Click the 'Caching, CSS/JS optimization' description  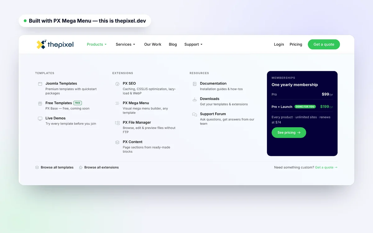pyautogui.click(x=149, y=91)
